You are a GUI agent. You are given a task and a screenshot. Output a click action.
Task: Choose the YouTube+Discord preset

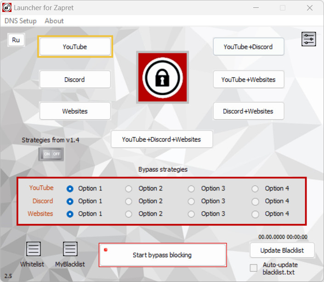click(x=249, y=46)
